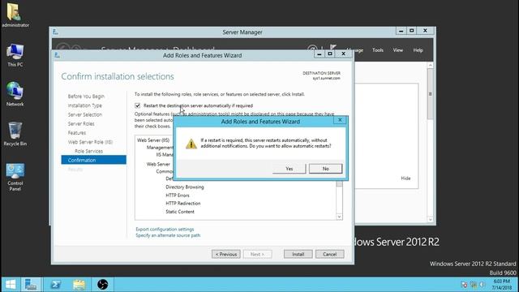Click the selections list scroll down arrow
Viewport: 519px width, 292px height.
click(339, 217)
